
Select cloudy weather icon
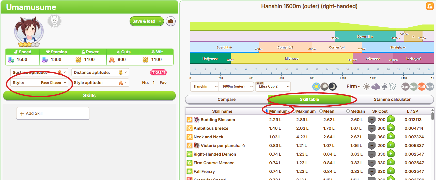coord(376,87)
